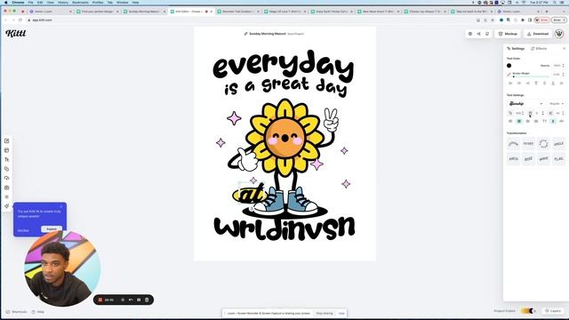Click Explore in Kittl AI popup
The height and width of the screenshot is (320, 569).
coord(52,229)
